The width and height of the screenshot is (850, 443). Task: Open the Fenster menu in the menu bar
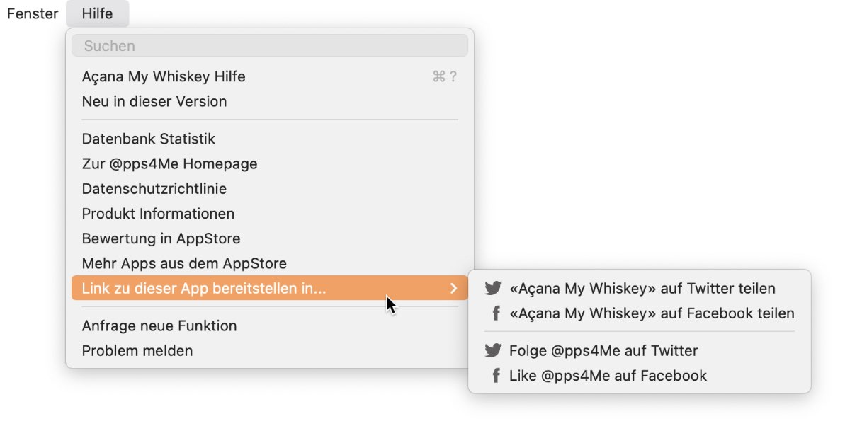tap(33, 14)
